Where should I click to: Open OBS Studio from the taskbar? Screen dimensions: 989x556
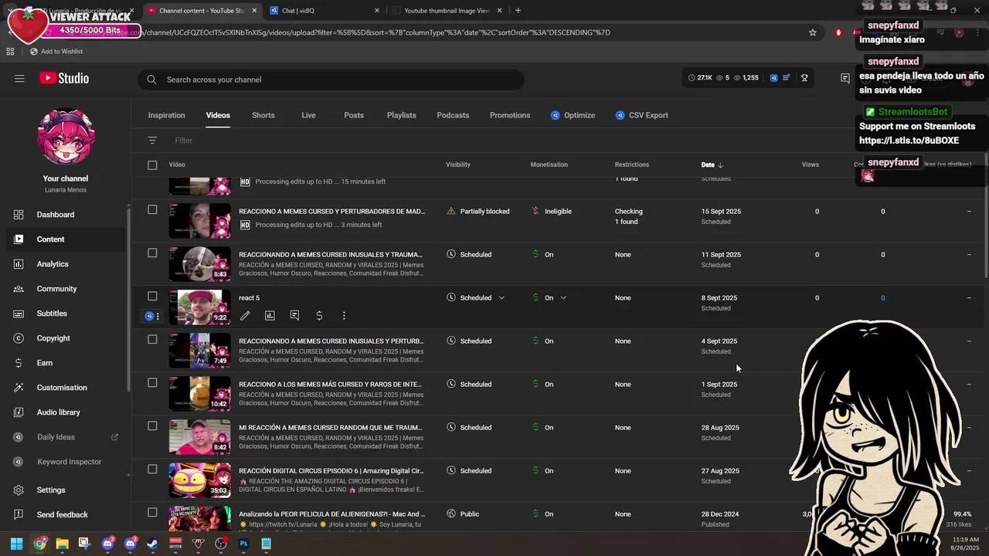[221, 544]
